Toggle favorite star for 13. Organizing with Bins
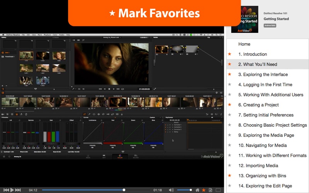 pos(230,176)
